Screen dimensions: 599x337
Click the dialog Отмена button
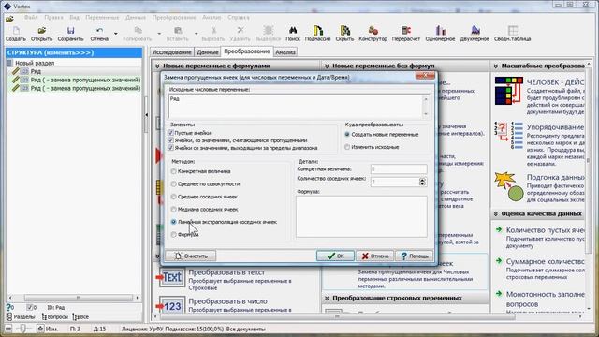(374, 256)
